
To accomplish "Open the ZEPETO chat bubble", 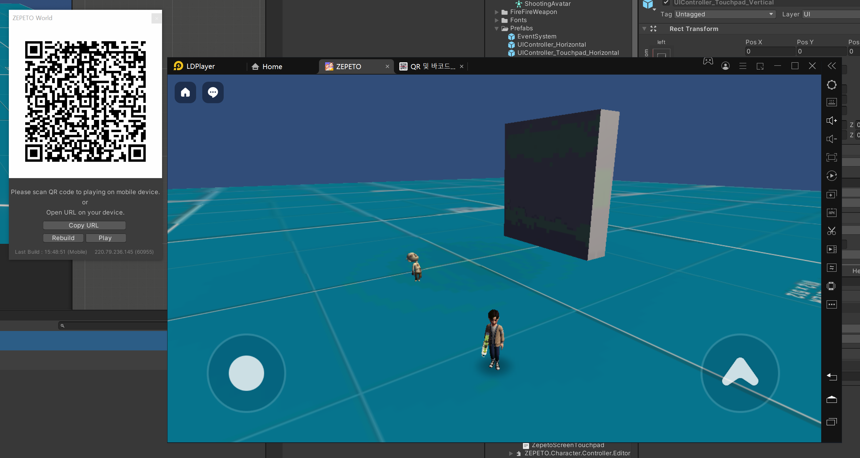I will 212,92.
